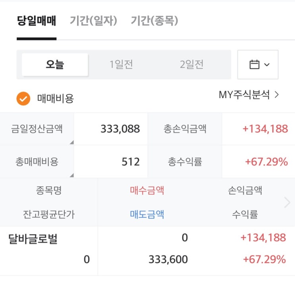Toggle the 매매비용 orange checkbox
This screenshot has width=295, height=287.
(23, 98)
